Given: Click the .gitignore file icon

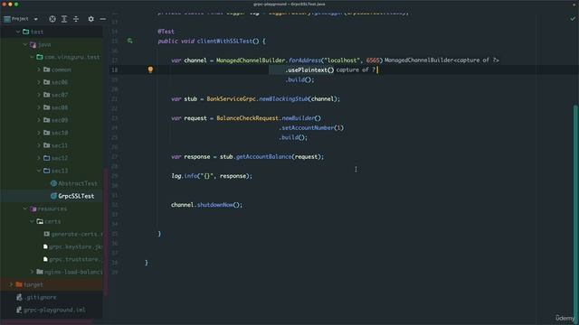Looking at the screenshot, I should tap(19, 297).
